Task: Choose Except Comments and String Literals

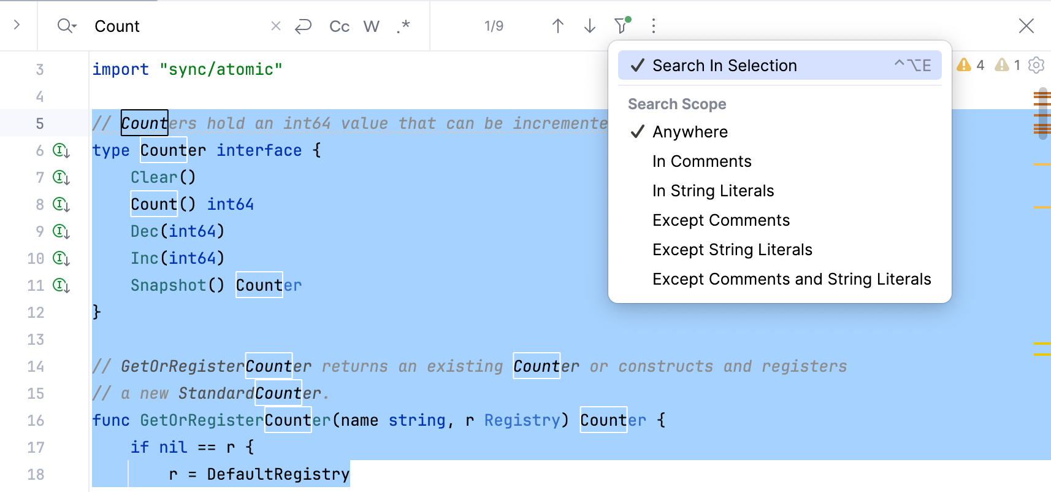Action: [x=791, y=279]
